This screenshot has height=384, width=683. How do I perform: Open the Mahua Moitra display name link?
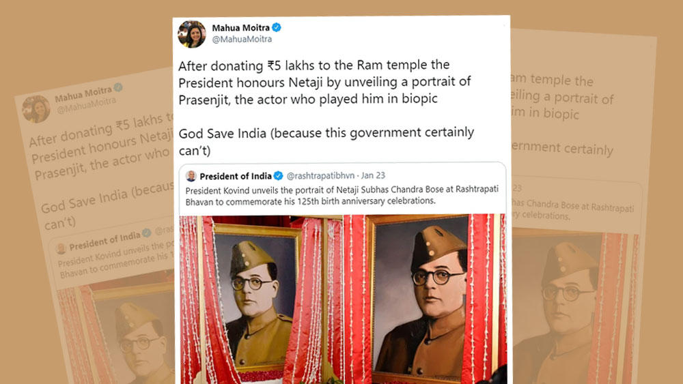pyautogui.click(x=241, y=28)
